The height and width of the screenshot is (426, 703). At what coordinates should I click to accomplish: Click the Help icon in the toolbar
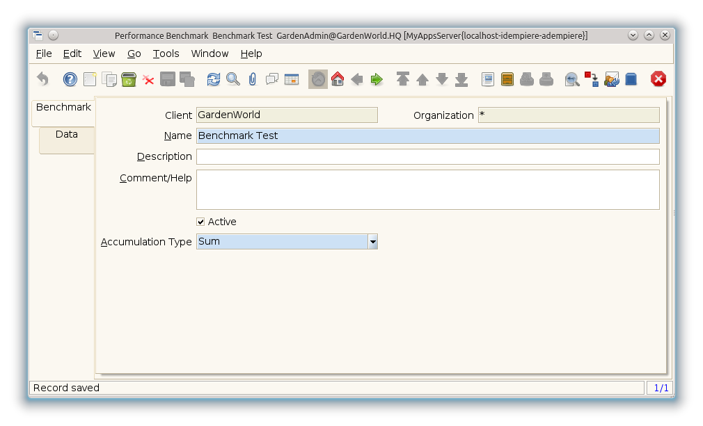pyautogui.click(x=70, y=79)
